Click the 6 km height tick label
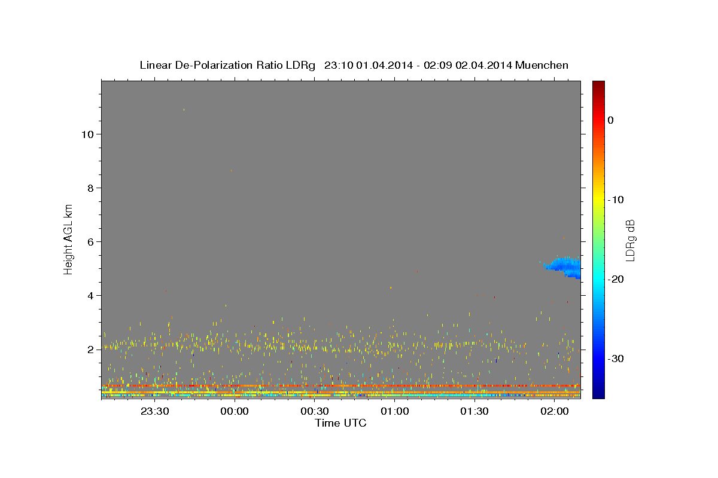The height and width of the screenshot is (478, 718). [x=91, y=242]
